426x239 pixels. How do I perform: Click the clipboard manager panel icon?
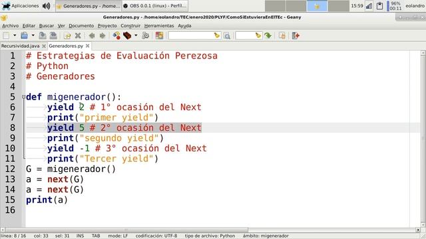(x=380, y=6)
